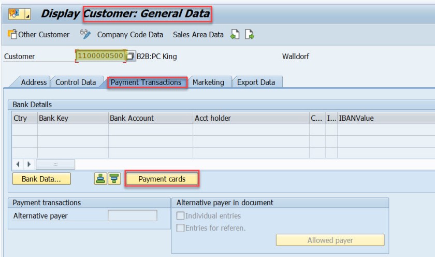
Task: Click the Other Customer document icon
Action: (12, 34)
